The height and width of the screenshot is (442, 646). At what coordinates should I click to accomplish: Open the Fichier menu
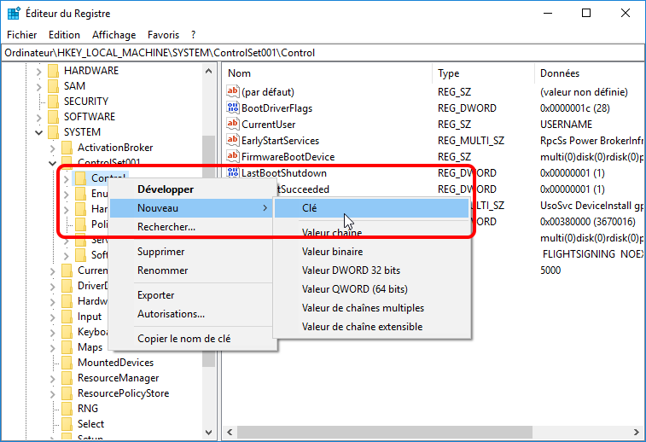(22, 35)
